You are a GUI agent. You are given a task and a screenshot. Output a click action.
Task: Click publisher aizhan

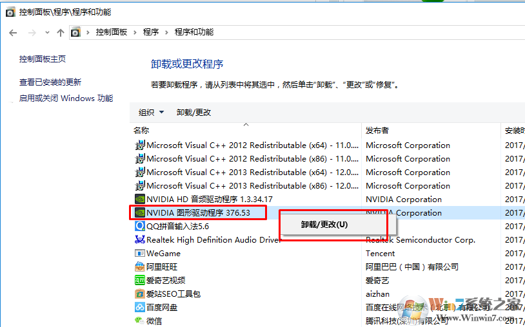(x=378, y=294)
